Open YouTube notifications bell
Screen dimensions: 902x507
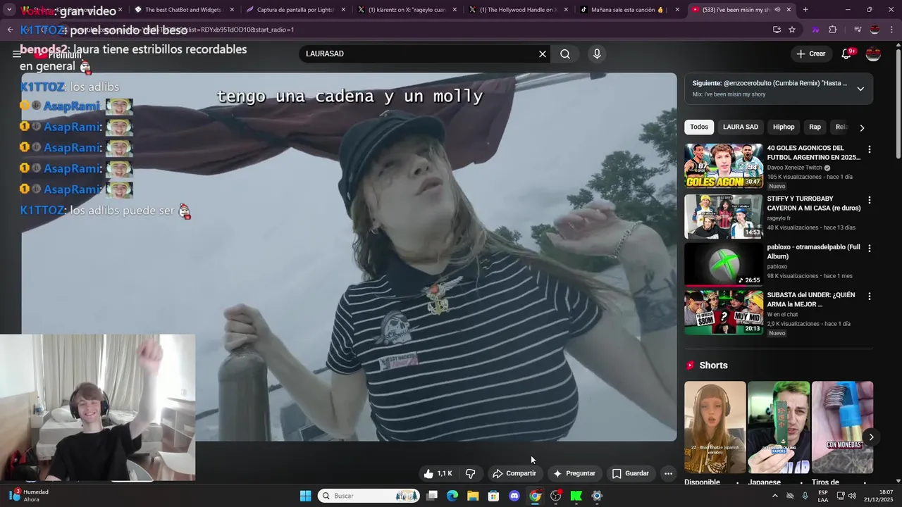click(847, 54)
